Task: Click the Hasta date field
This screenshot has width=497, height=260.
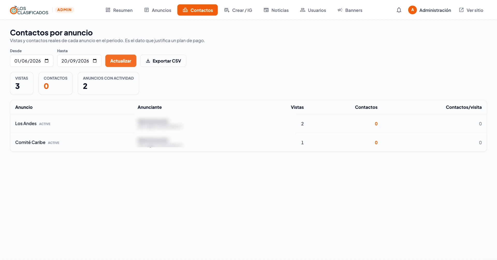Action: 79,61
